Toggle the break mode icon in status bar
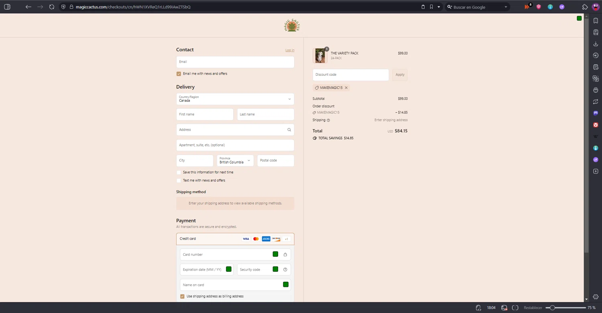Viewport: 602px width, 313px height. pos(504,308)
